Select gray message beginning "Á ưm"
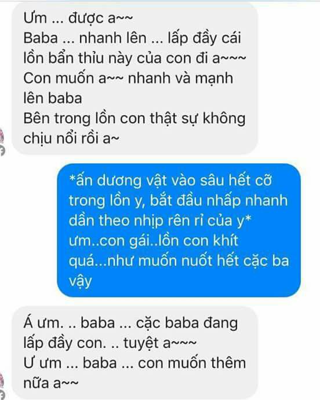Viewport: 320px width, 400px height. [x=135, y=353]
